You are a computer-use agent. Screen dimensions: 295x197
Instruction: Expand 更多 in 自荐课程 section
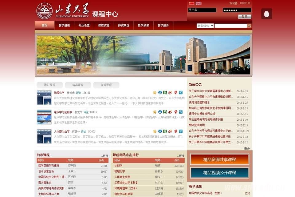tap(104, 156)
